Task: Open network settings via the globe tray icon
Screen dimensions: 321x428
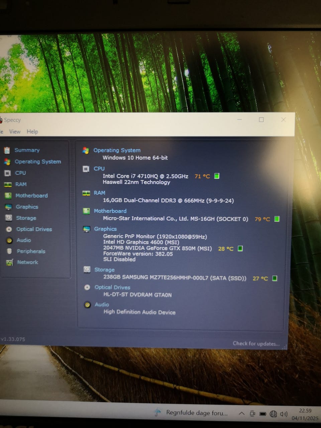Action: [273, 414]
